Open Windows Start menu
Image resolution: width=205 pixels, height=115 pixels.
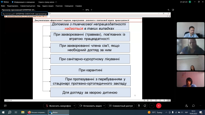[3, 112]
